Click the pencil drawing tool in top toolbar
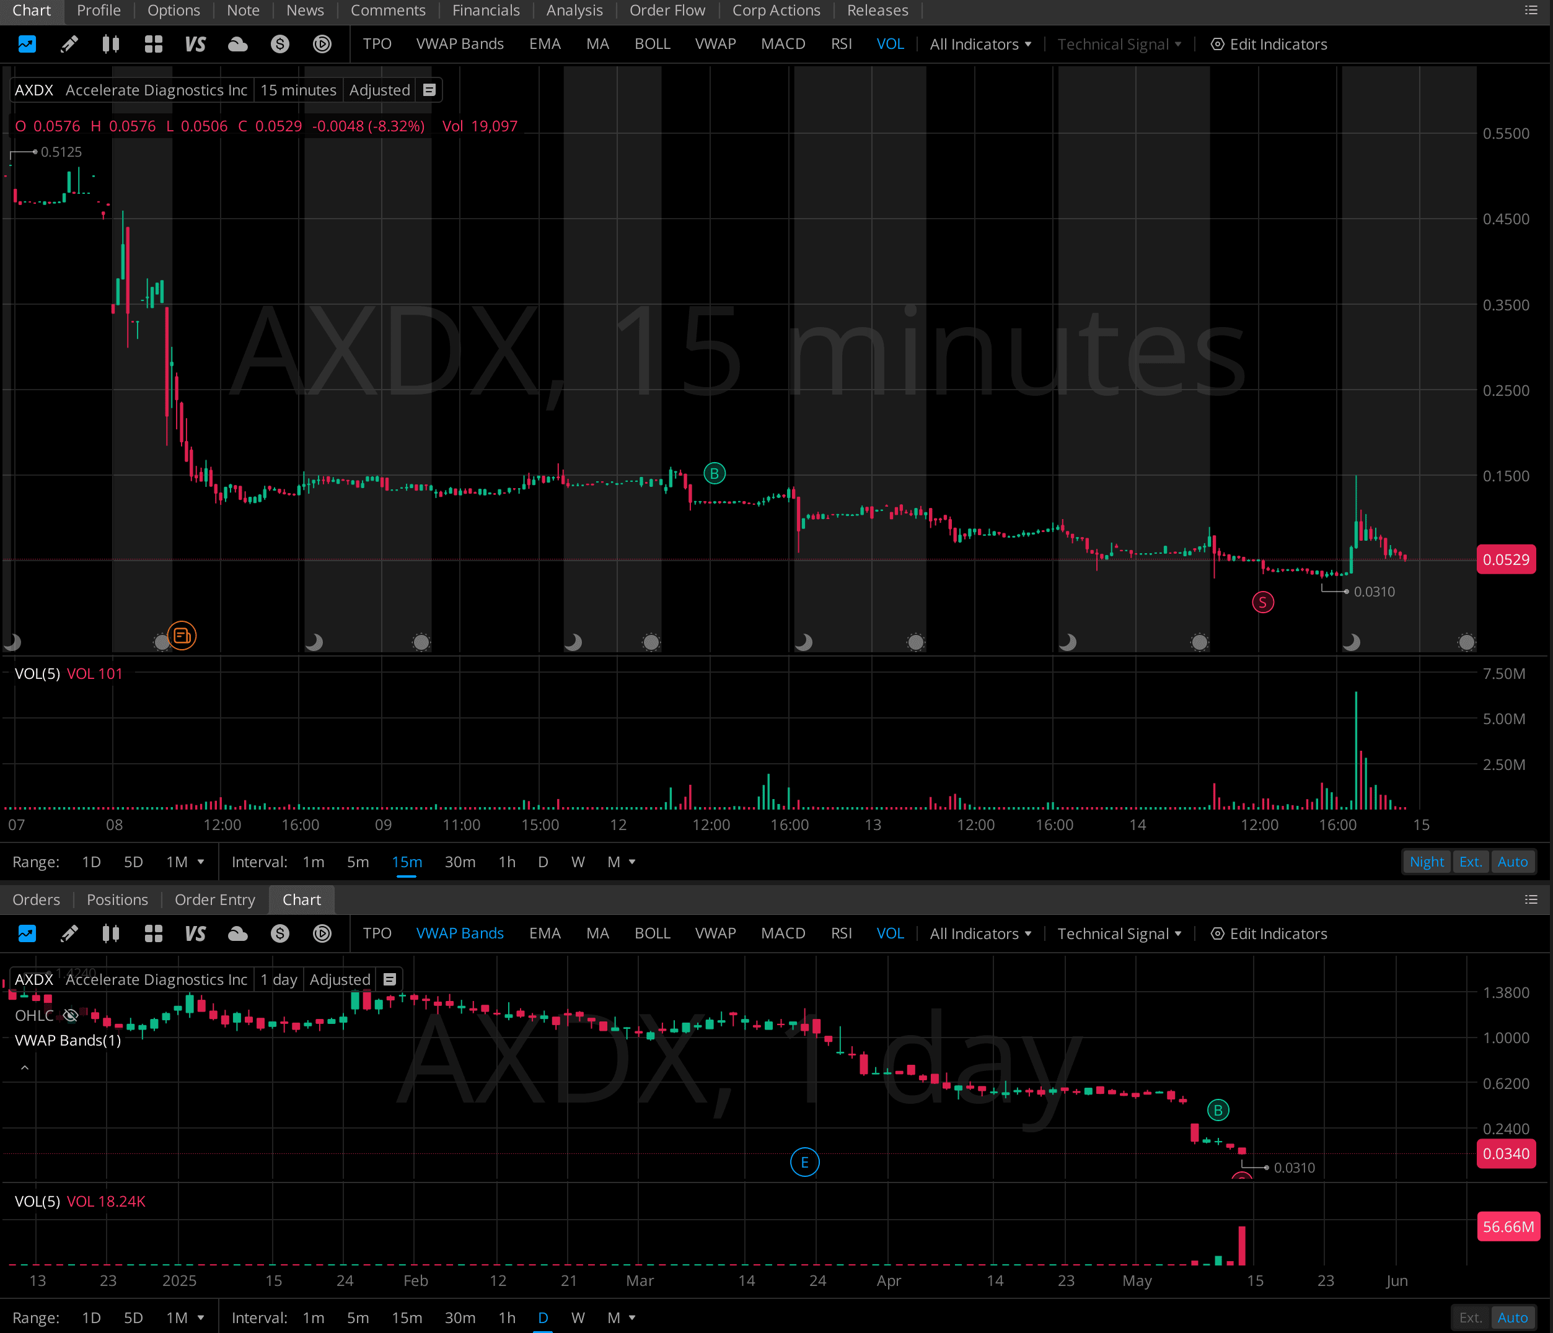This screenshot has width=1553, height=1333. click(69, 44)
